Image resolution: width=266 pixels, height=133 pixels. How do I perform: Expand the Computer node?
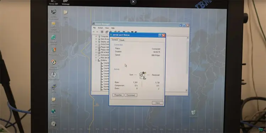[96, 36]
